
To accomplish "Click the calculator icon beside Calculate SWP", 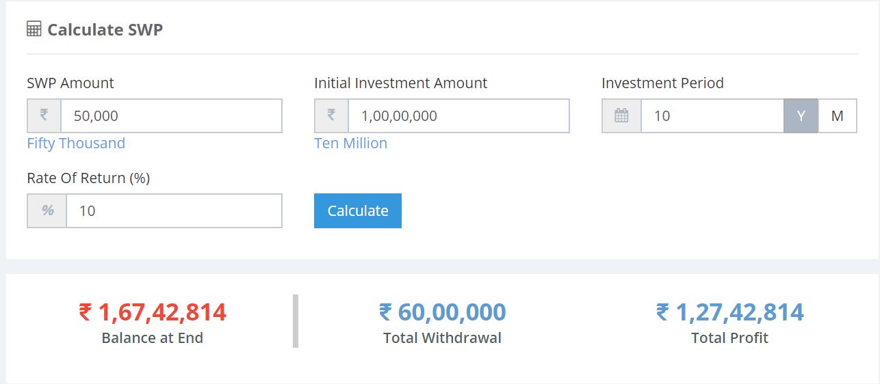I will point(34,29).
